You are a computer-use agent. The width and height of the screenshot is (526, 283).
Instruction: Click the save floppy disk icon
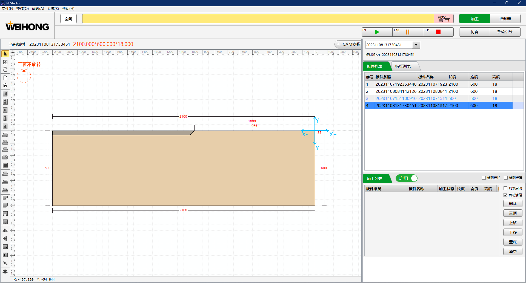click(5, 85)
